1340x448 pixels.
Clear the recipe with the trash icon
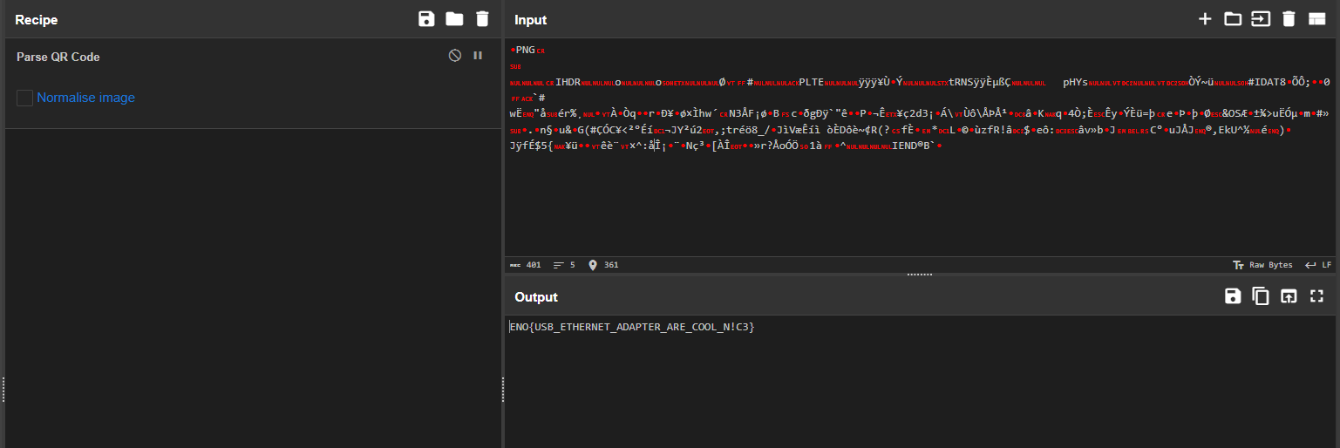pyautogui.click(x=482, y=19)
